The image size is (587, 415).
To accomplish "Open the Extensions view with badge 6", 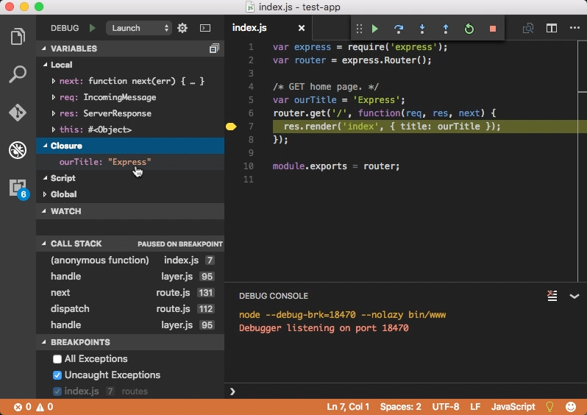I will [x=18, y=188].
